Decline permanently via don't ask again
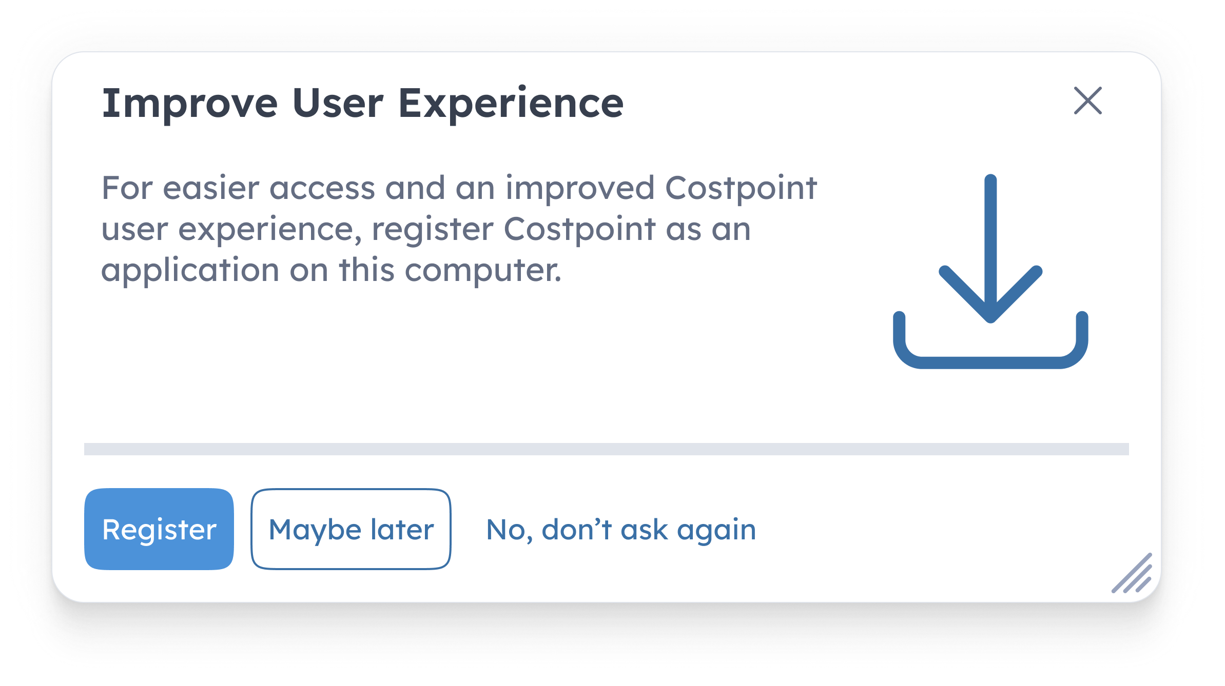Viewport: 1225px width, 686px height. 621,529
